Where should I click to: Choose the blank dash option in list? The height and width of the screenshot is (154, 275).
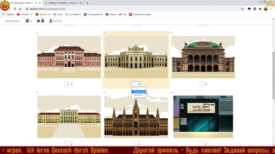click(x=139, y=89)
